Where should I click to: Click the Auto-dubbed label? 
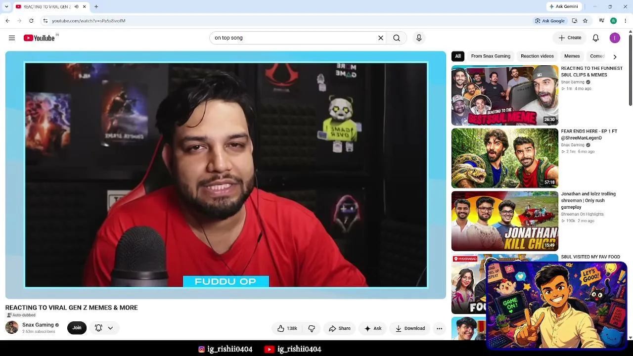tap(21, 315)
